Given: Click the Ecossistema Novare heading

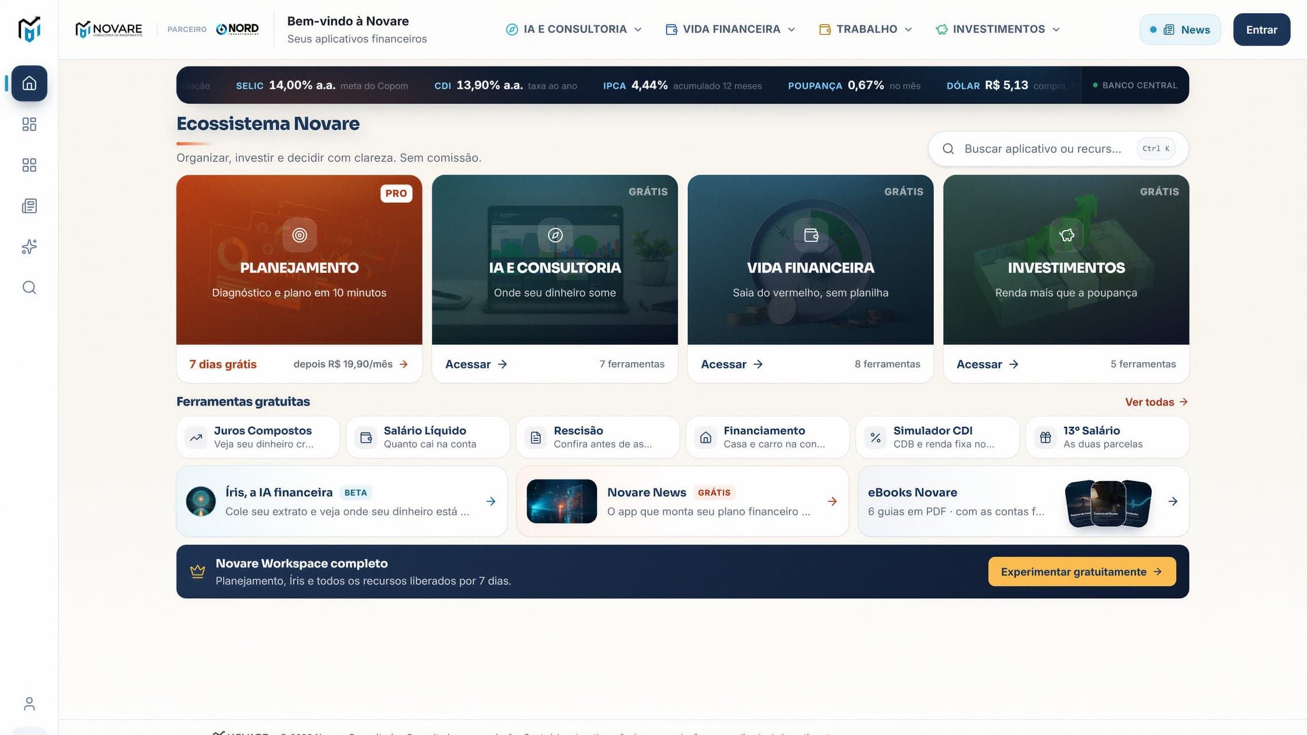Looking at the screenshot, I should 268,124.
